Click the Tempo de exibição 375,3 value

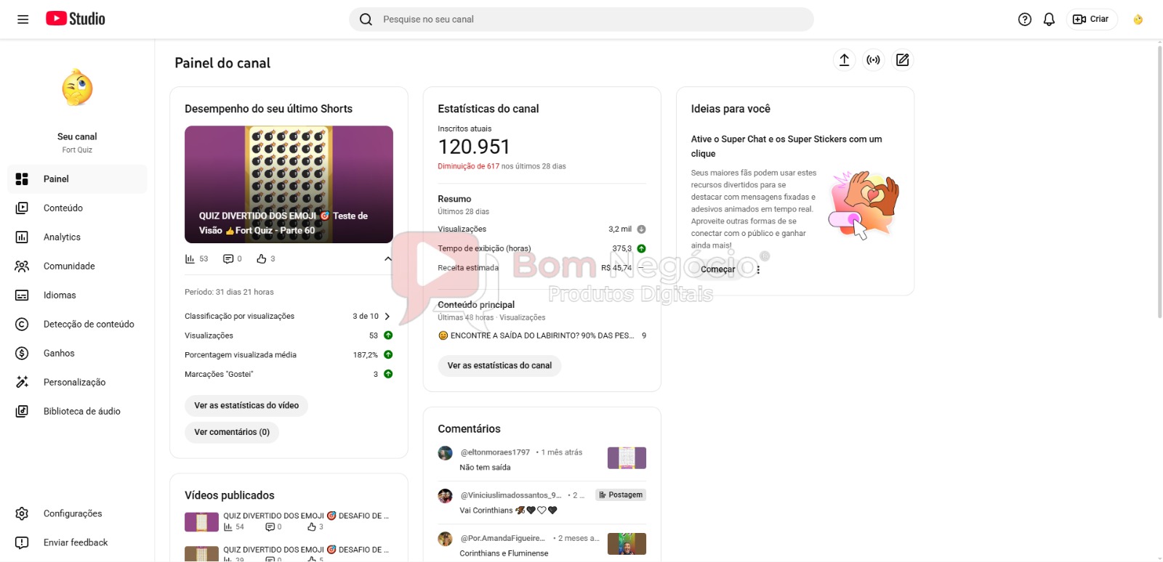622,249
